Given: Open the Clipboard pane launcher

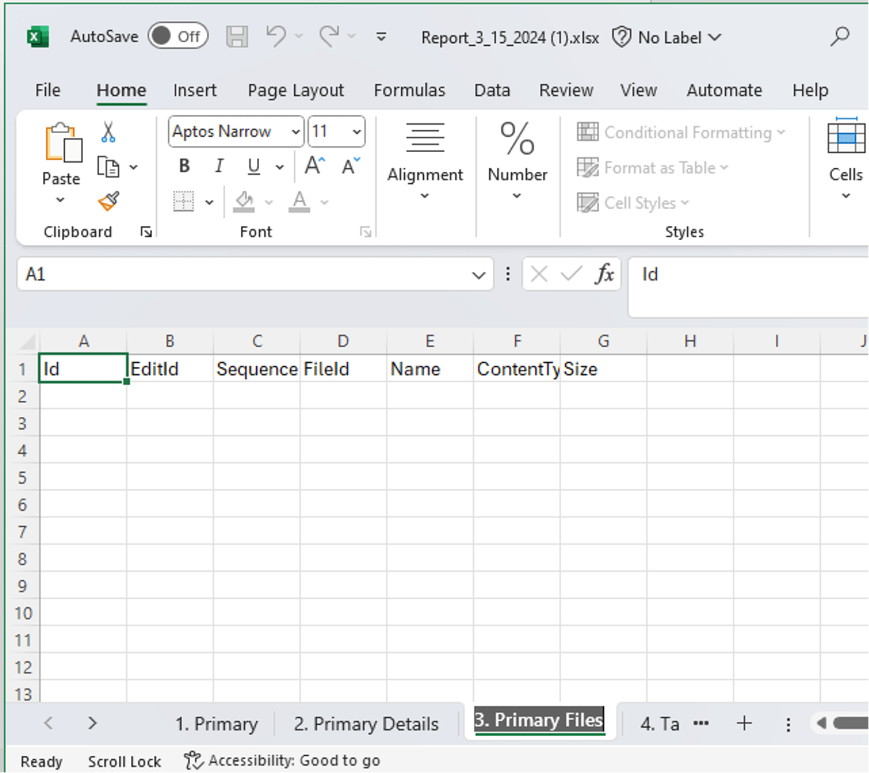Looking at the screenshot, I should pyautogui.click(x=146, y=232).
